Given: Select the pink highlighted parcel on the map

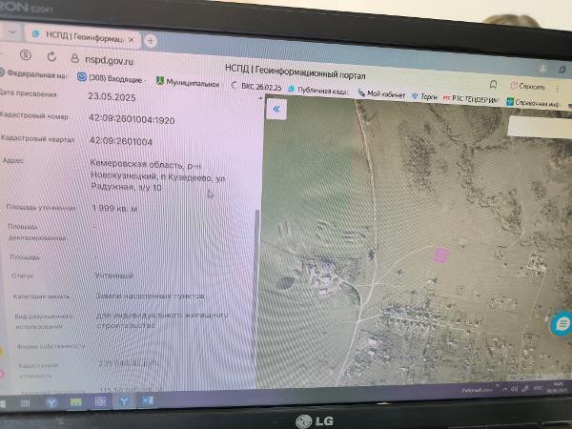Looking at the screenshot, I should point(441,255).
